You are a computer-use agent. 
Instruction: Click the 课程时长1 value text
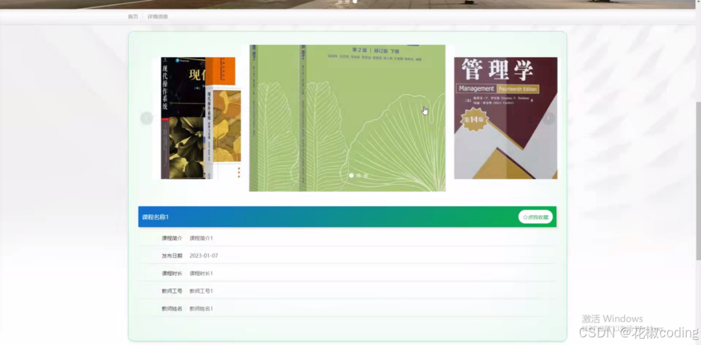coord(201,273)
